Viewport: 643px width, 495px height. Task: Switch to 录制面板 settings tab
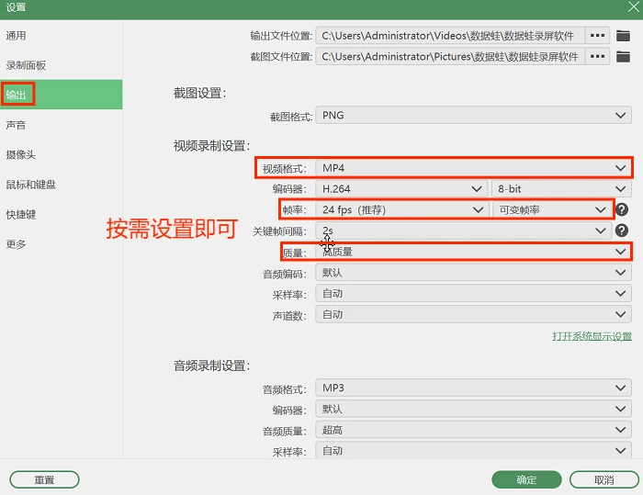tap(62, 65)
